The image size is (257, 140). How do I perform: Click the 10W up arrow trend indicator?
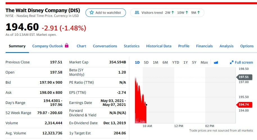click(x=186, y=13)
